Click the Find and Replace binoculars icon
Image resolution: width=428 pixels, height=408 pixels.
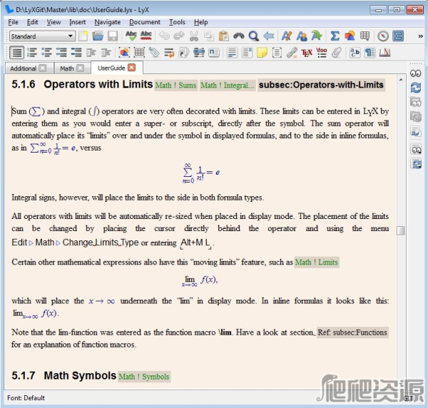tap(239, 36)
